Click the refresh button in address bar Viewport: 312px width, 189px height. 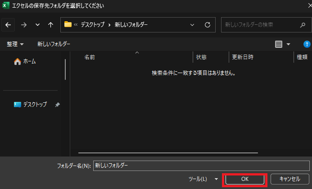click(208, 24)
